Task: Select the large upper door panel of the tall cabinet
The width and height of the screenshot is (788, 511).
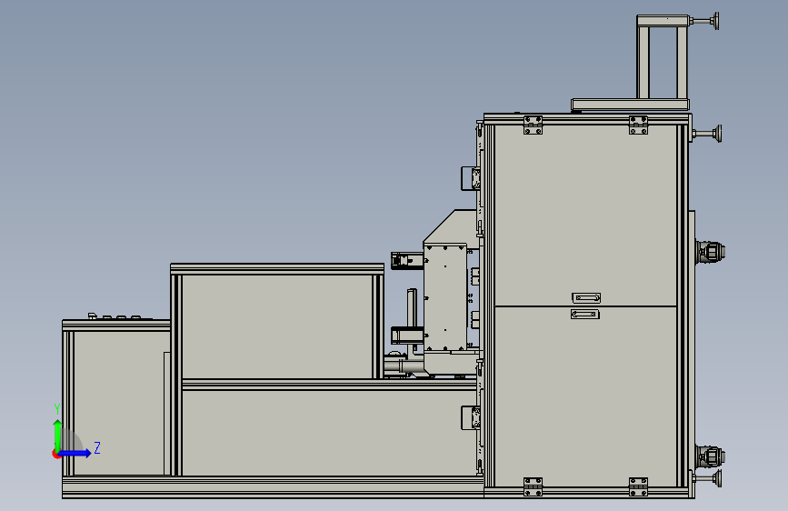Action: point(586,215)
